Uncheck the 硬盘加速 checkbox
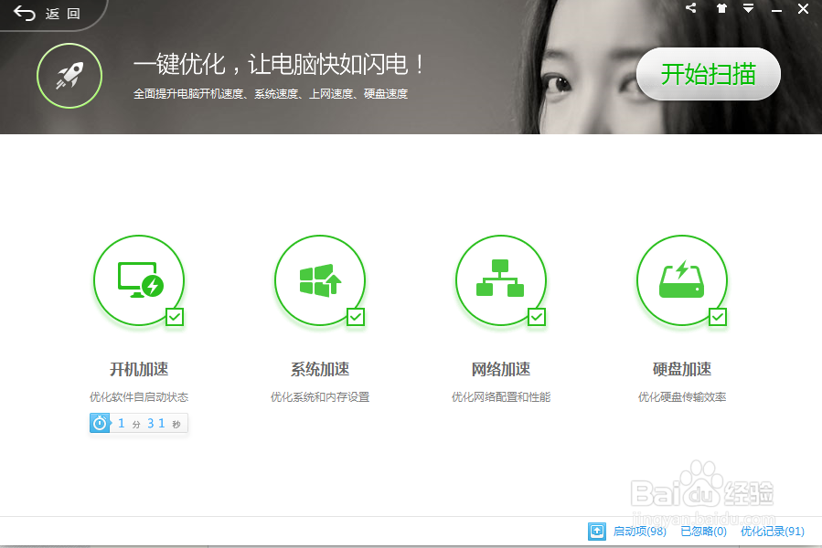 click(718, 317)
